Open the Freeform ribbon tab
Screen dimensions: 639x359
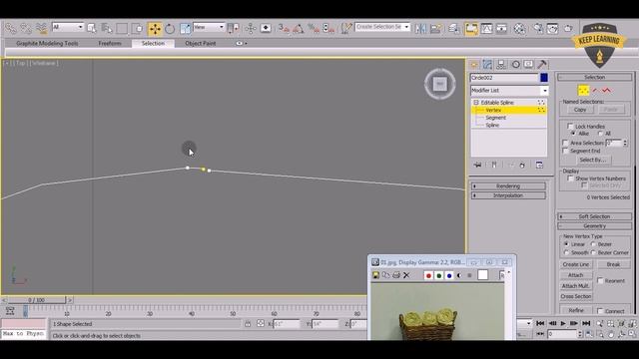point(110,43)
